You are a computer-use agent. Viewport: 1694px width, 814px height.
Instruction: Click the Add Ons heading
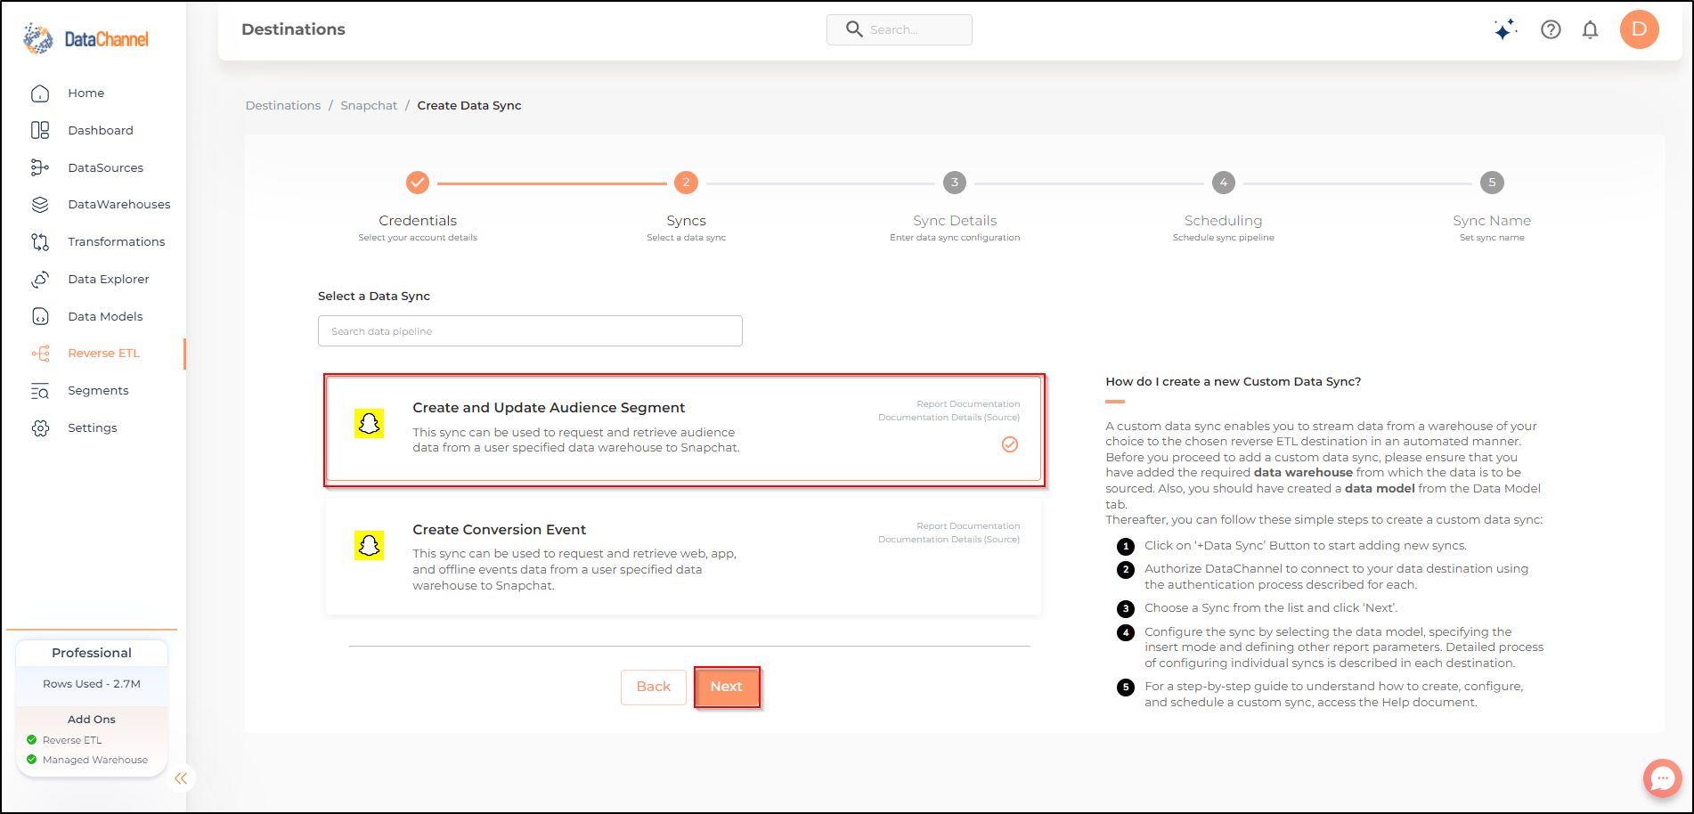(x=92, y=720)
